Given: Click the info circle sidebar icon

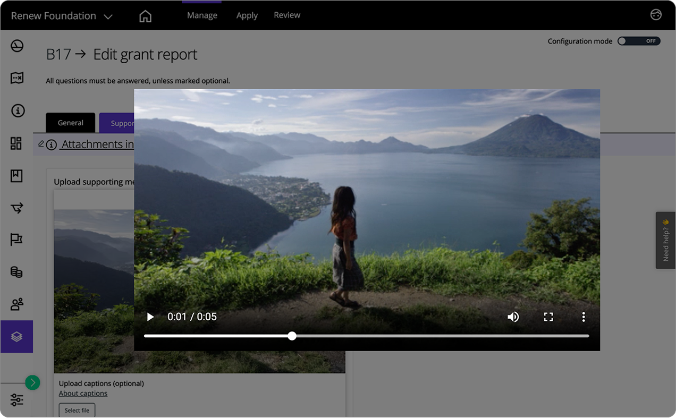Looking at the screenshot, I should tap(17, 111).
